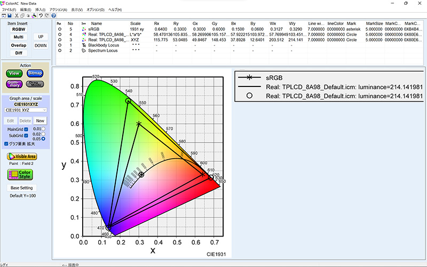Open the Visible Area paint setting
Screen dimensions: 427x267
(21, 156)
